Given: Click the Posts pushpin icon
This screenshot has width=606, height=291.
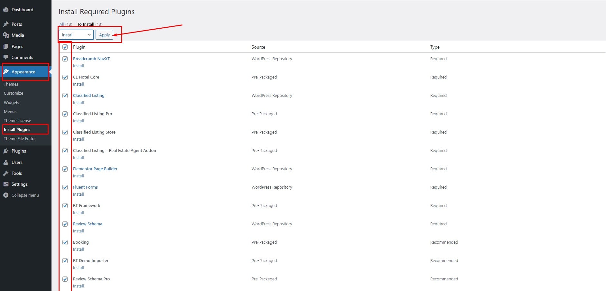Looking at the screenshot, I should pos(6,24).
